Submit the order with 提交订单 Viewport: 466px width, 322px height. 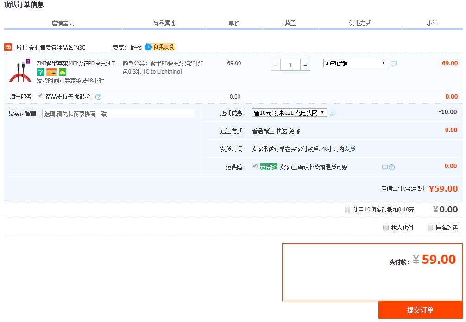(420, 310)
